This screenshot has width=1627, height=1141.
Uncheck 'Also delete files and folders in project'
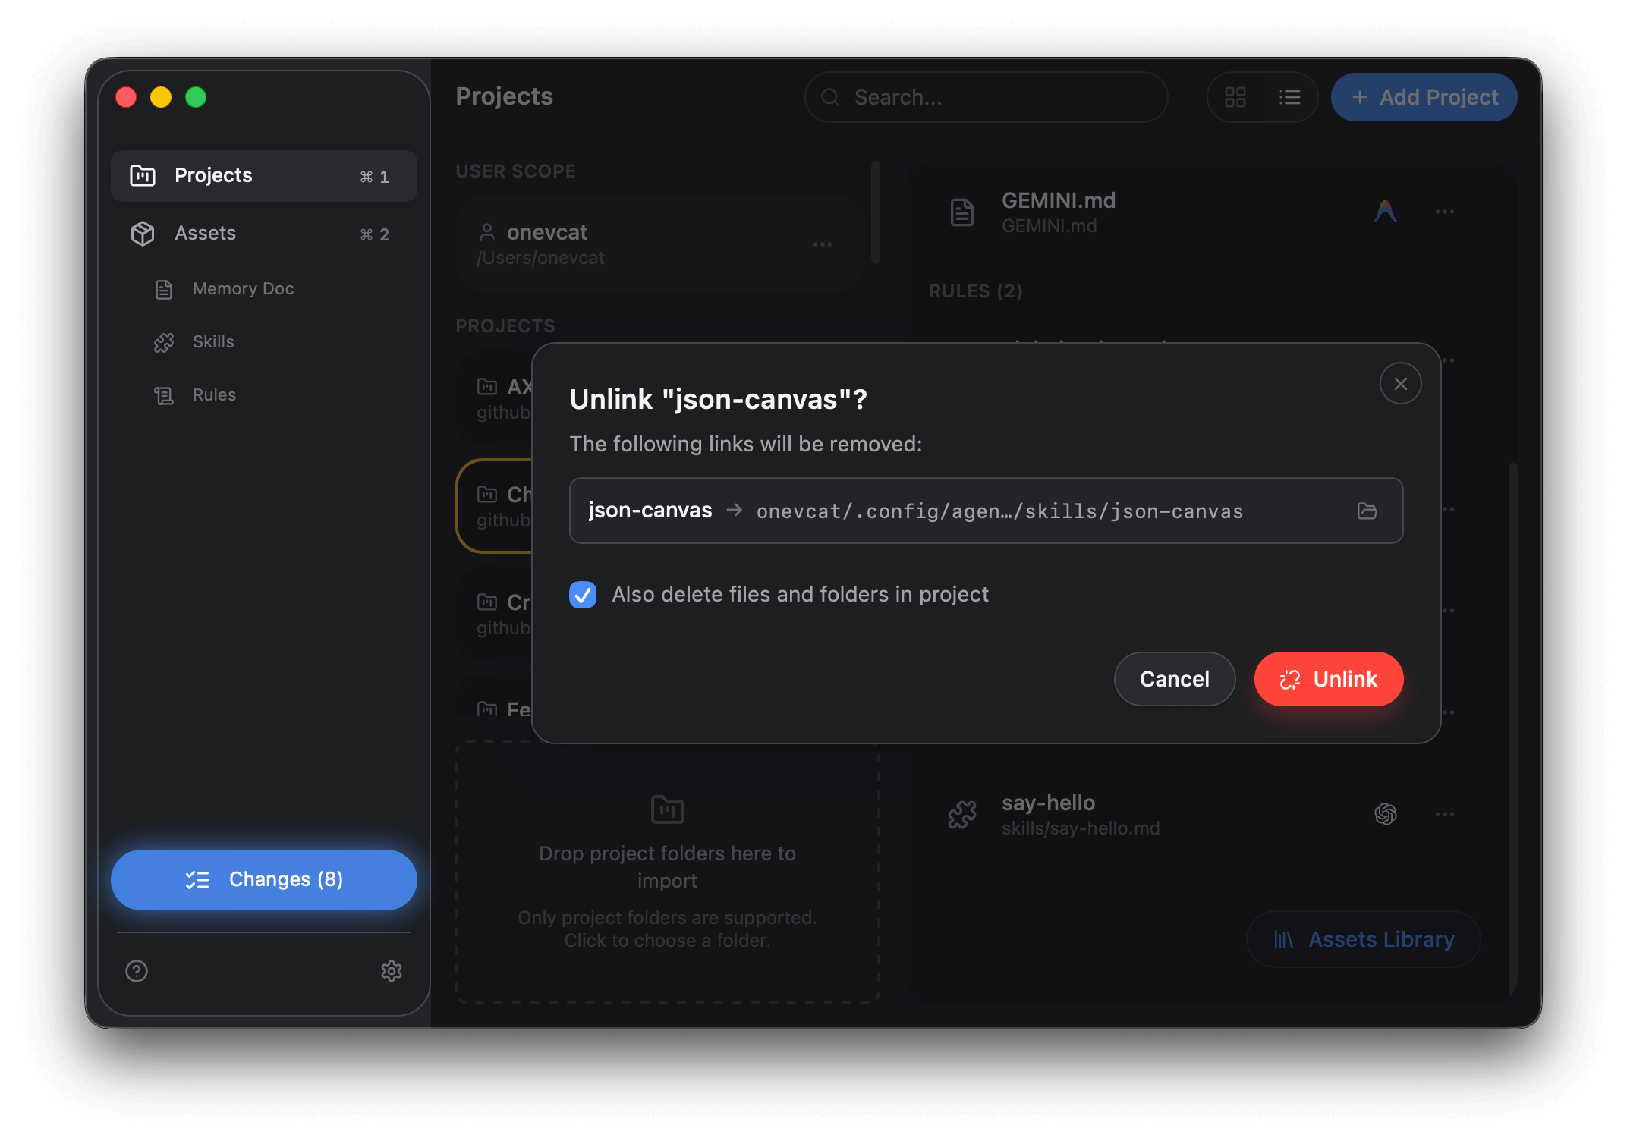583,596
